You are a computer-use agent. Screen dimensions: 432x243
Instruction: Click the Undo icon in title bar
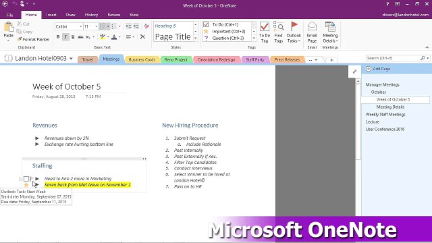tap(15, 4)
